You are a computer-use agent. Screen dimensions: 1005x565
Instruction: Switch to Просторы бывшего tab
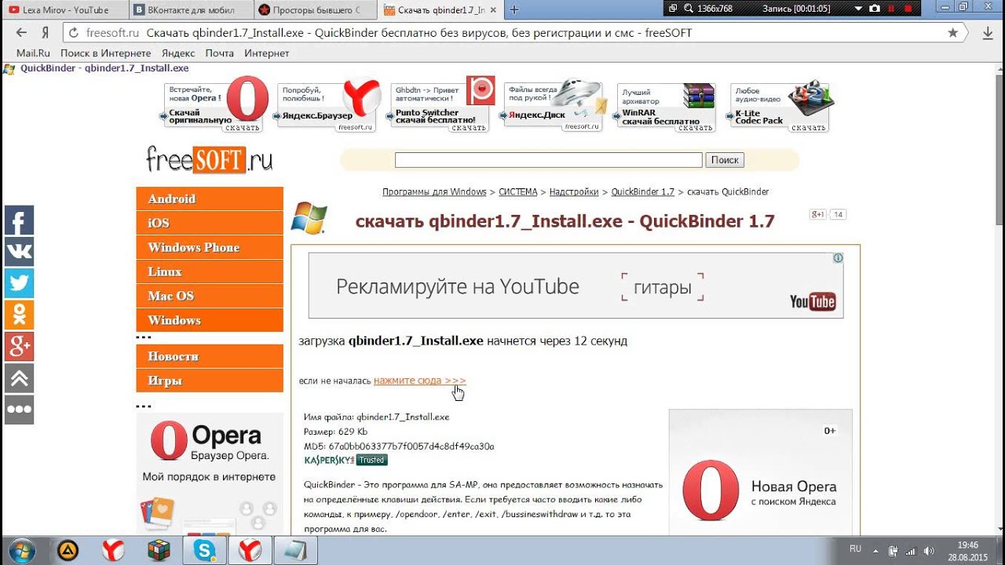[315, 9]
